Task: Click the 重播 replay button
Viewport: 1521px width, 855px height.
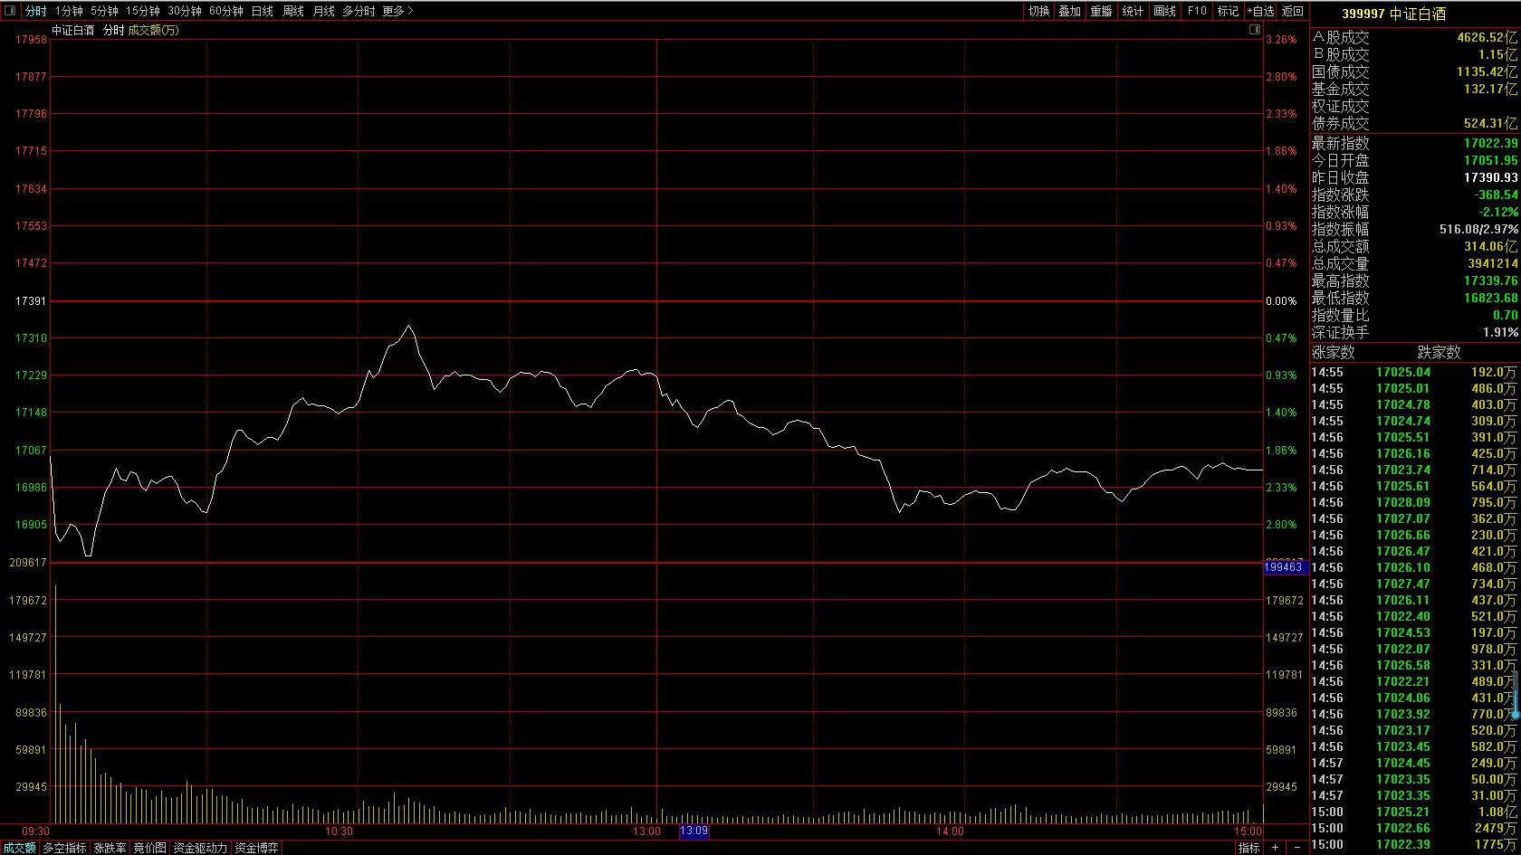Action: (x=1101, y=11)
